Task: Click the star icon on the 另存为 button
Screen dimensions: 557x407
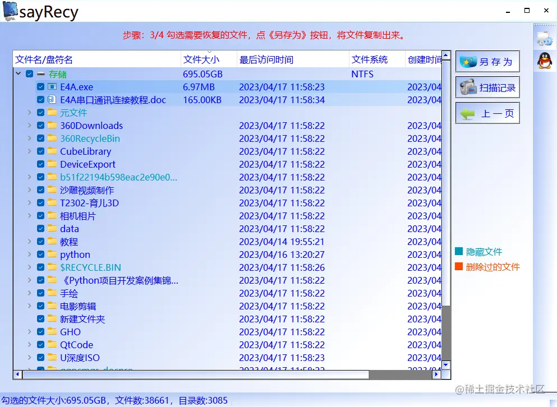Action: tap(466, 61)
